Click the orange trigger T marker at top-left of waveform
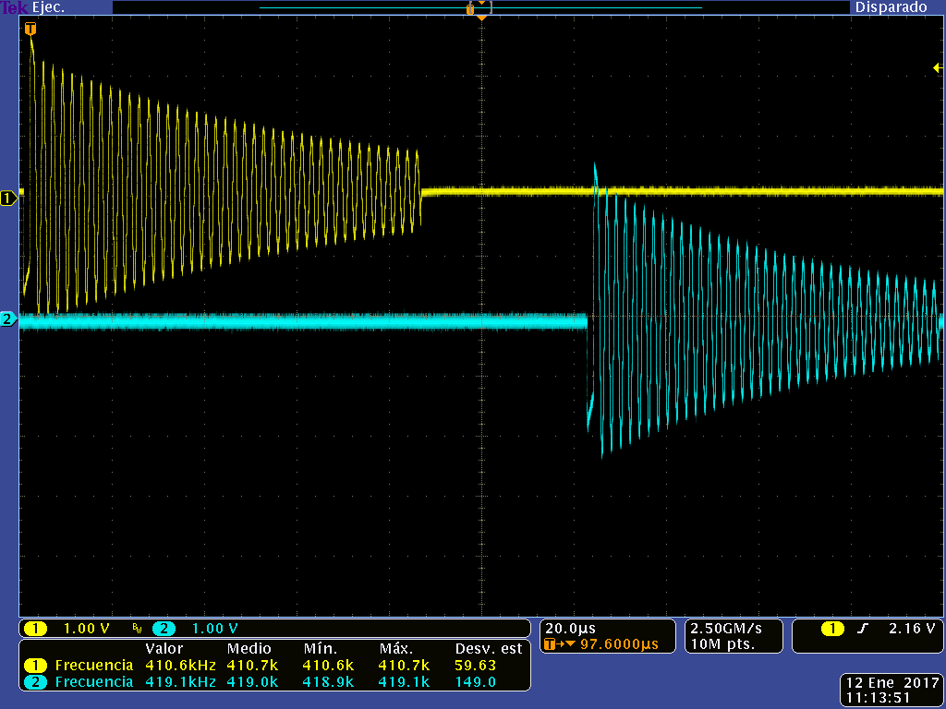The height and width of the screenshot is (709, 946). (30, 29)
